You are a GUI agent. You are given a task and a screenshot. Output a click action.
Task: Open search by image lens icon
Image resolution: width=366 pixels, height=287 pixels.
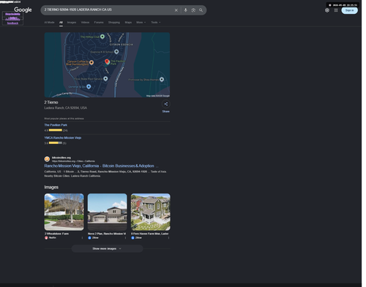(x=193, y=10)
